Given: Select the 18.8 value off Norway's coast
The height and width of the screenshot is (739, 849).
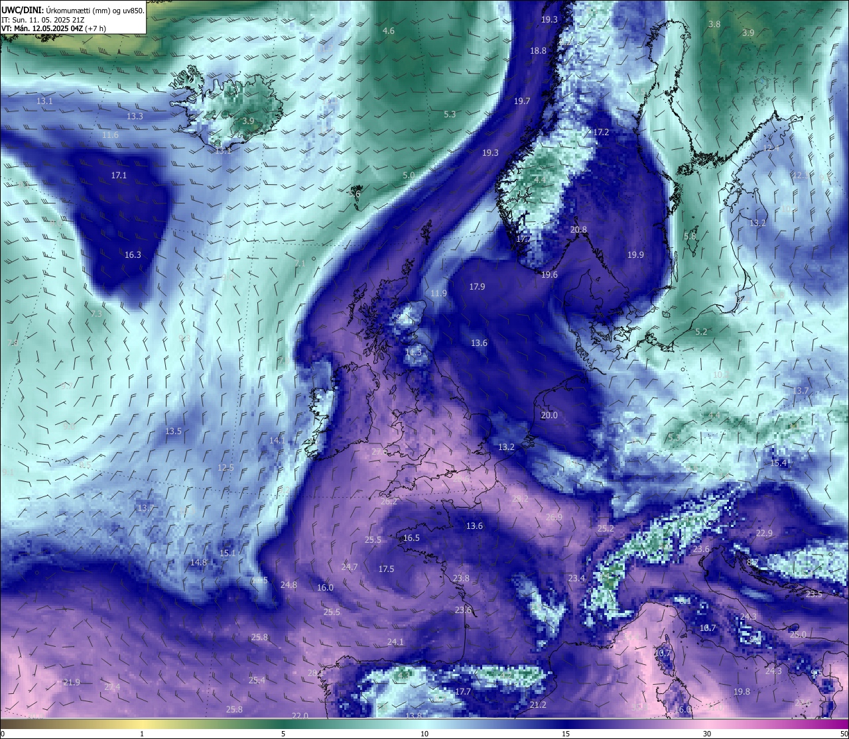Looking at the screenshot, I should coord(538,51).
